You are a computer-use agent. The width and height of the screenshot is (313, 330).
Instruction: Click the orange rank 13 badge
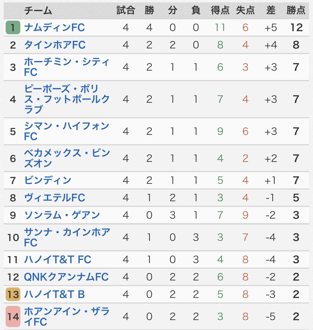click(x=13, y=294)
